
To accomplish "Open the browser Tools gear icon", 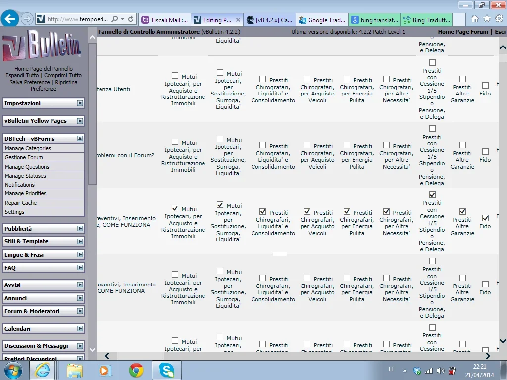I will (499, 19).
